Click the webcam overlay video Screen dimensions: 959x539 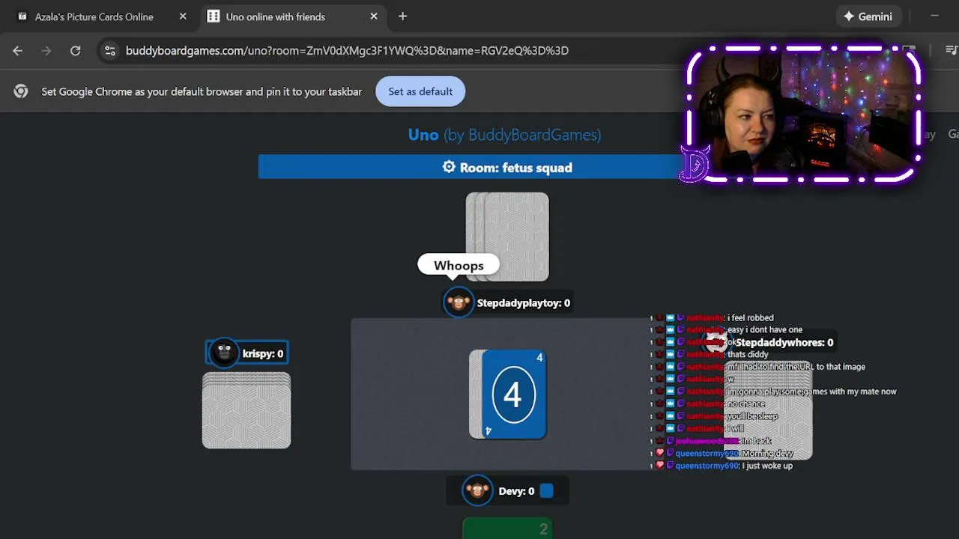(x=803, y=113)
